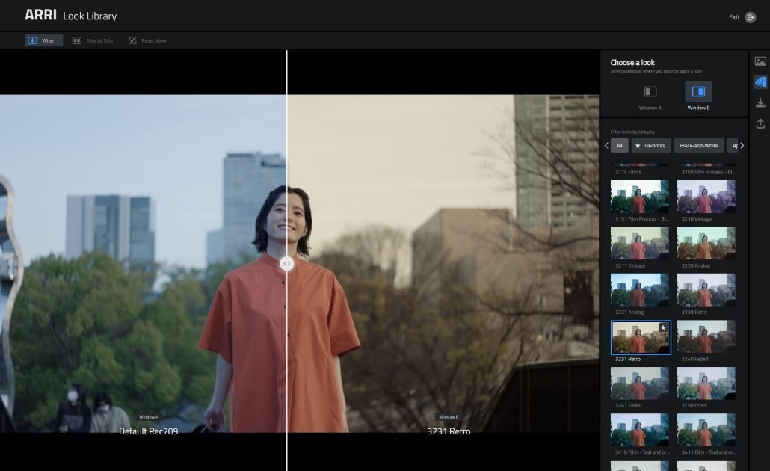Toggle favorite star on 3231 Retro
This screenshot has height=471, width=770.
pyautogui.click(x=662, y=327)
